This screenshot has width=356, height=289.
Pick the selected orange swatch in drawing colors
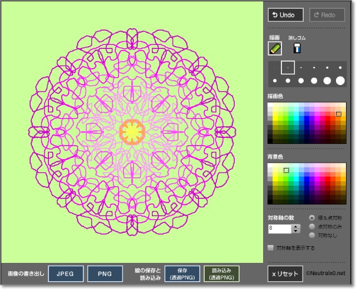coord(338,114)
